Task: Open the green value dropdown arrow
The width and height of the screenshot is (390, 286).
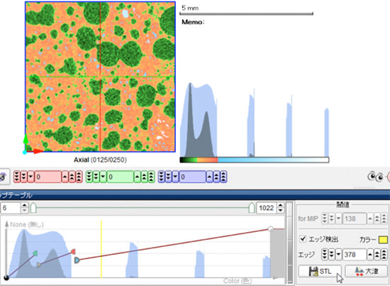Action: (x=104, y=177)
